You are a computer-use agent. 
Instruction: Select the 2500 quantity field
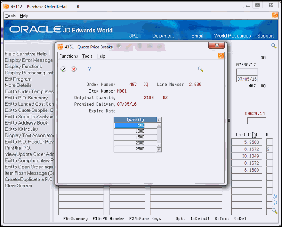(x=136, y=149)
